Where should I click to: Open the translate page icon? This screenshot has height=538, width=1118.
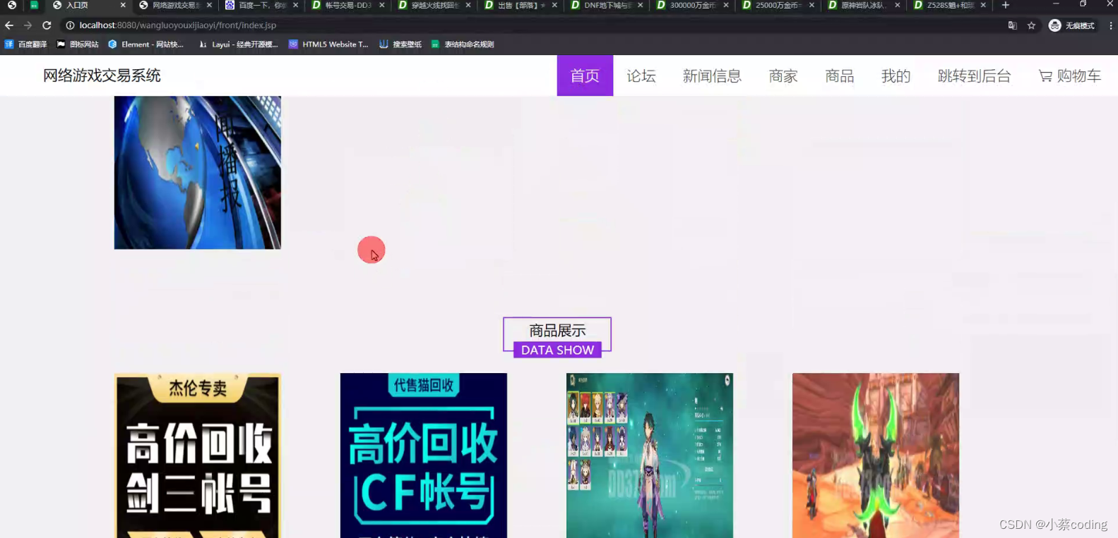point(1012,25)
